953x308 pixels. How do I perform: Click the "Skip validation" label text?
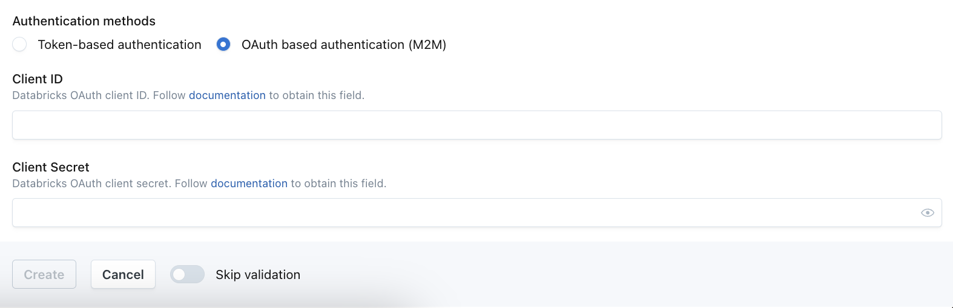click(258, 275)
